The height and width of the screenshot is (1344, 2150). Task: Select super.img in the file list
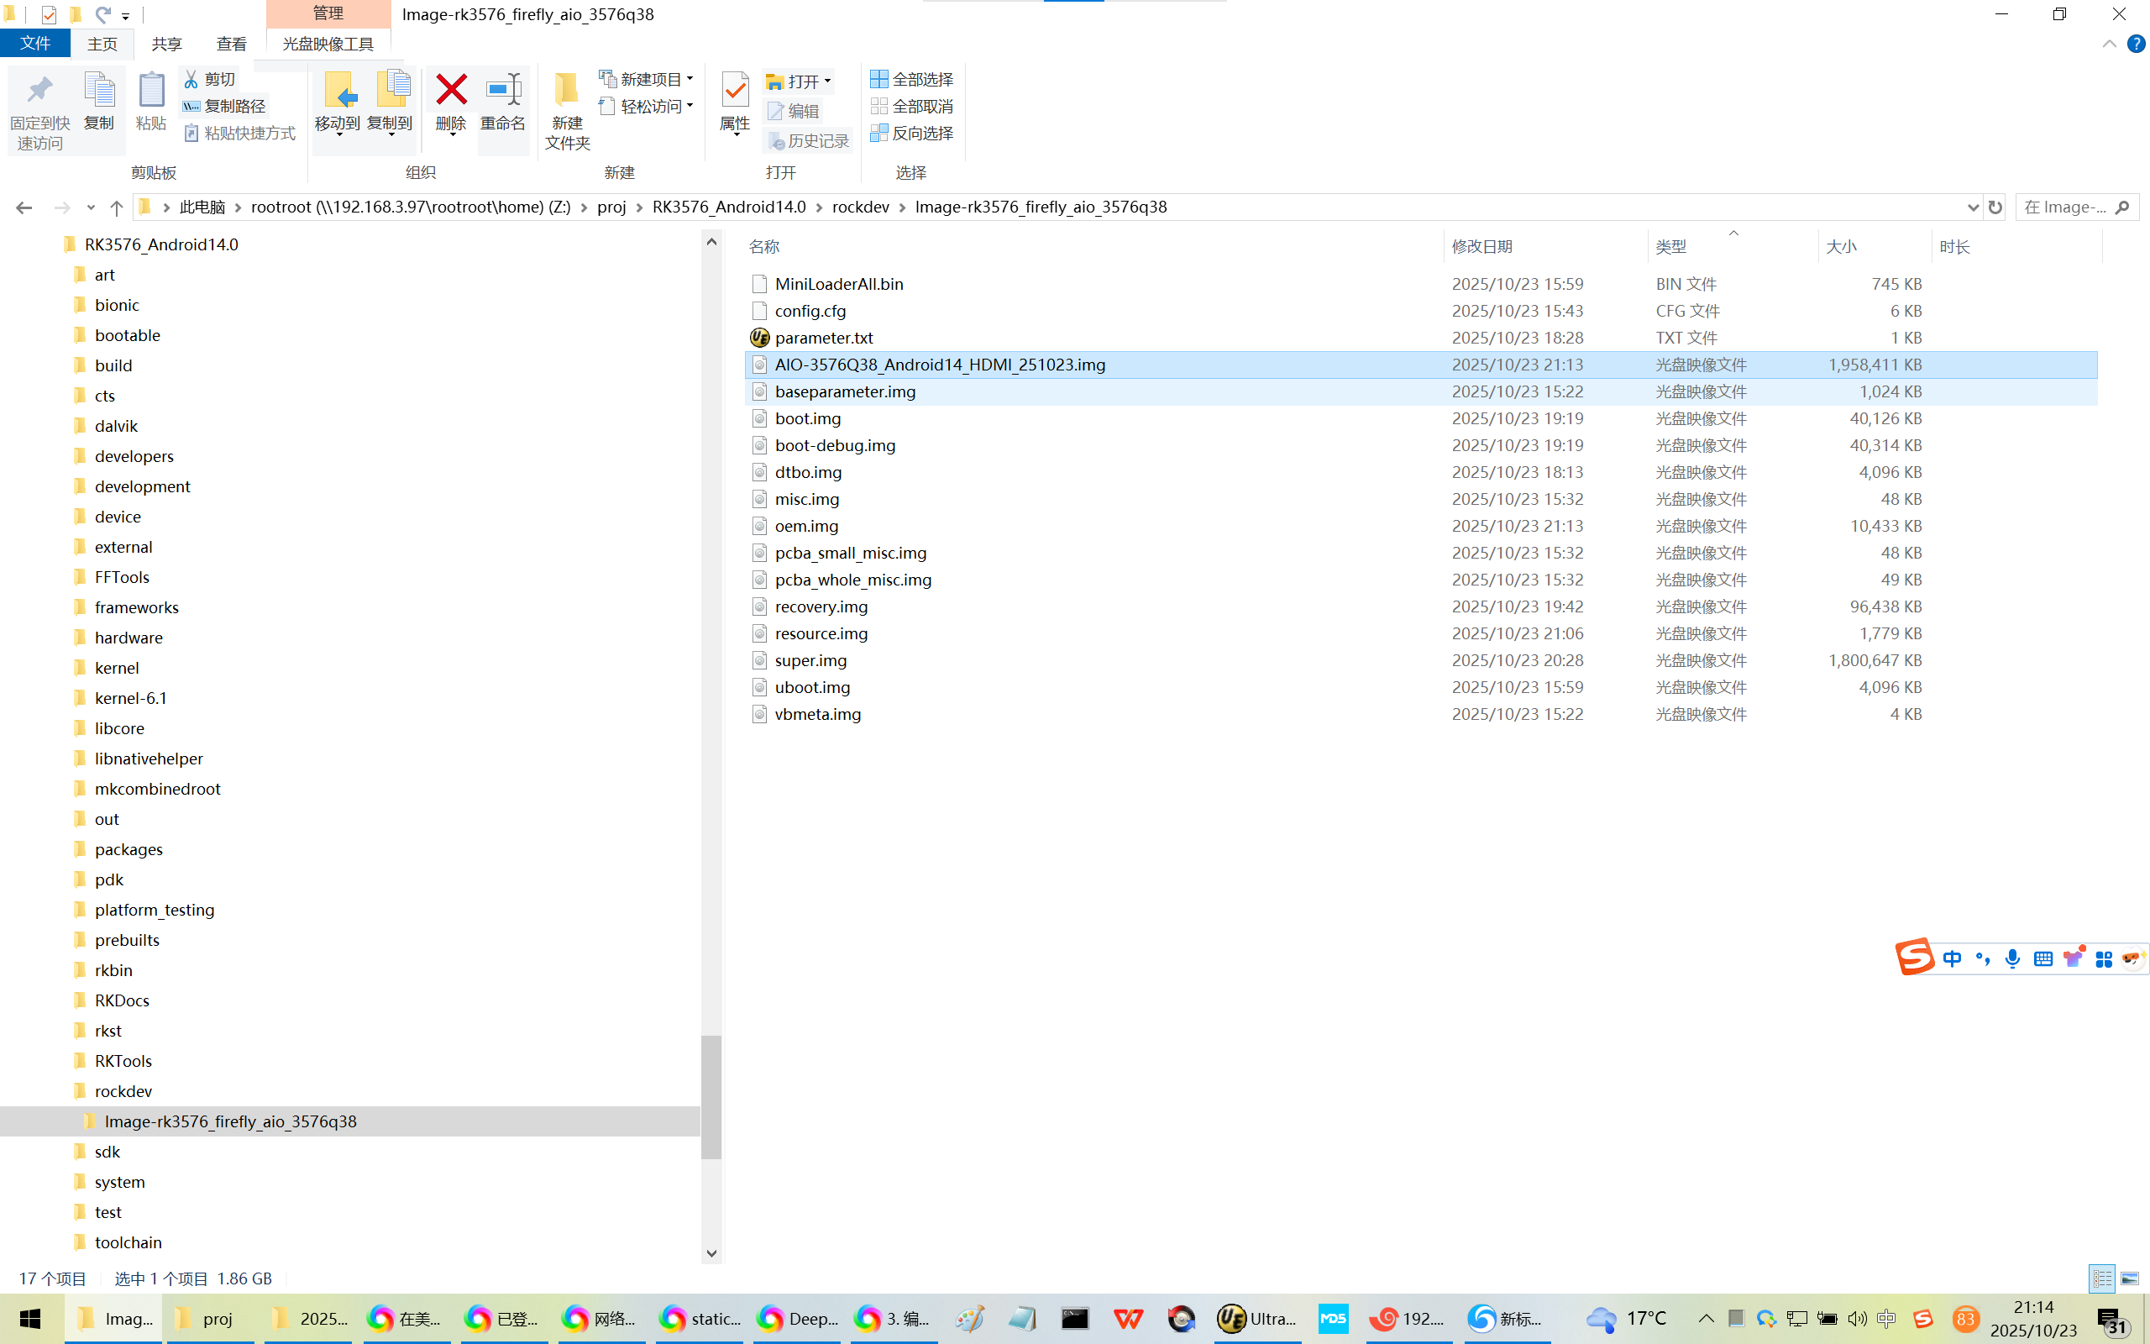click(x=810, y=660)
